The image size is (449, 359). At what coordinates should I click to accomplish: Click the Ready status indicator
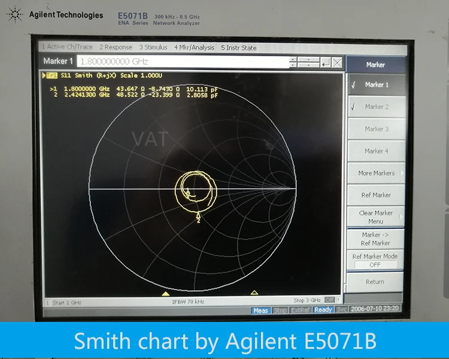click(x=323, y=309)
